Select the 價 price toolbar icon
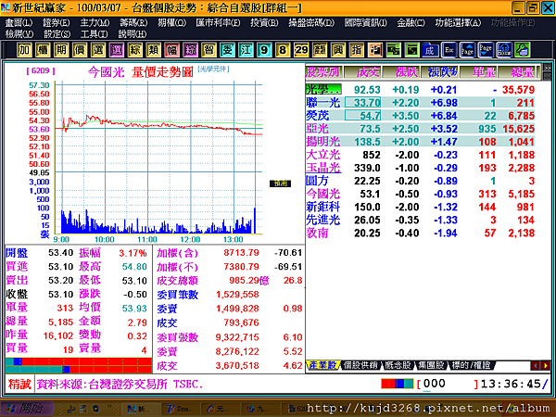The image size is (556, 417). [80, 50]
